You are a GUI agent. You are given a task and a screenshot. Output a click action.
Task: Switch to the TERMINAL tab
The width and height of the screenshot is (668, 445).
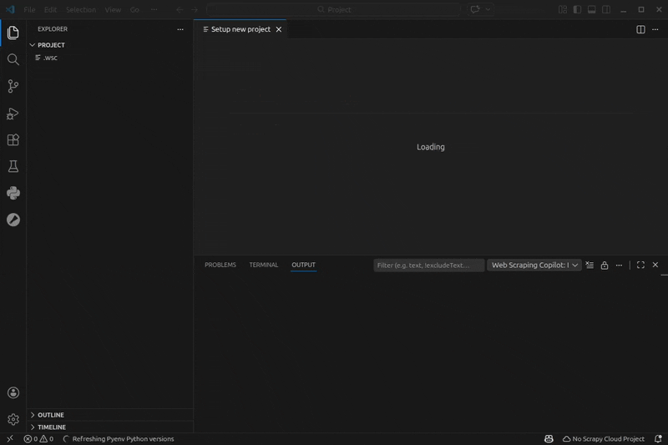[263, 265]
